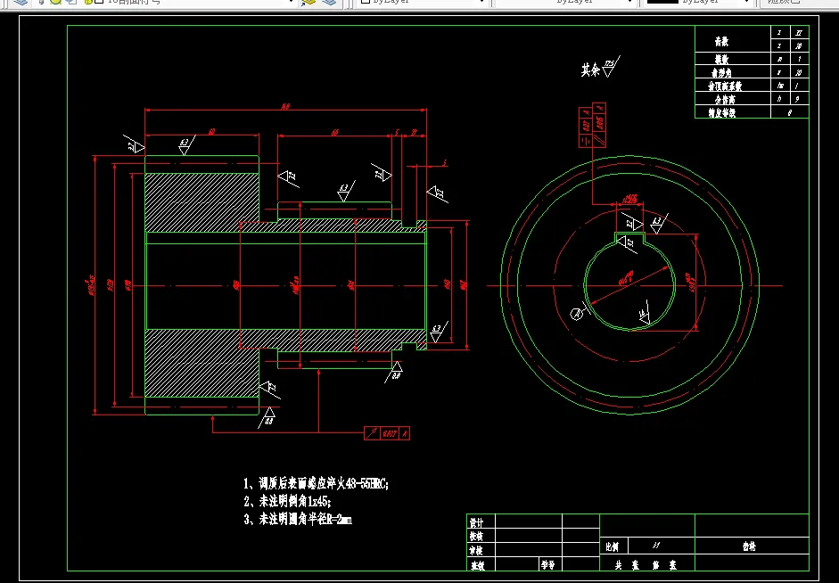Image resolution: width=839 pixels, height=583 pixels.
Task: Open the color ByLayer dropdown with white square
Action: point(423,2)
